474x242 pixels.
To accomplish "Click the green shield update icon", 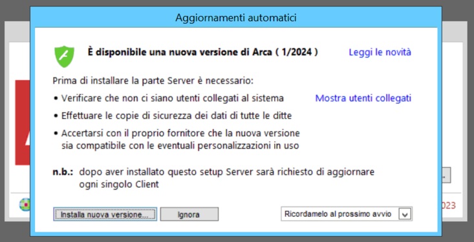I will (64, 56).
